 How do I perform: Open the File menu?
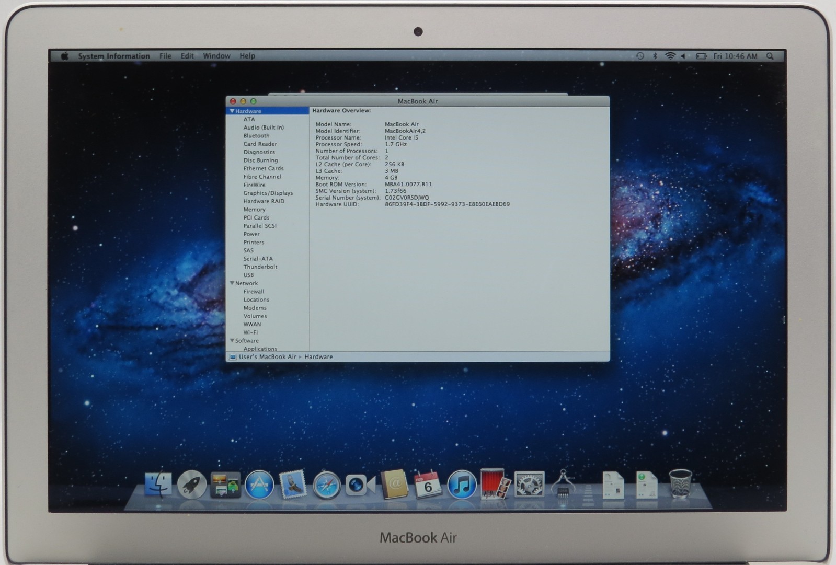coord(165,56)
